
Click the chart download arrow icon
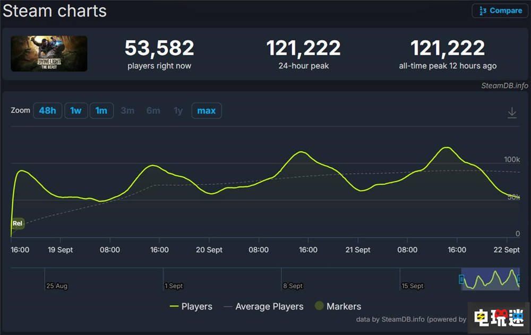tap(512, 113)
